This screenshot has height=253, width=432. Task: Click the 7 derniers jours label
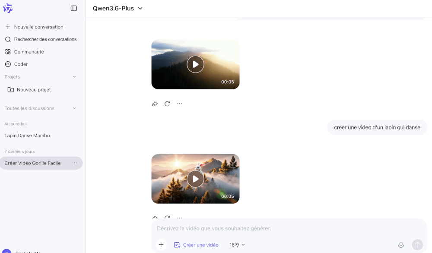(x=19, y=152)
